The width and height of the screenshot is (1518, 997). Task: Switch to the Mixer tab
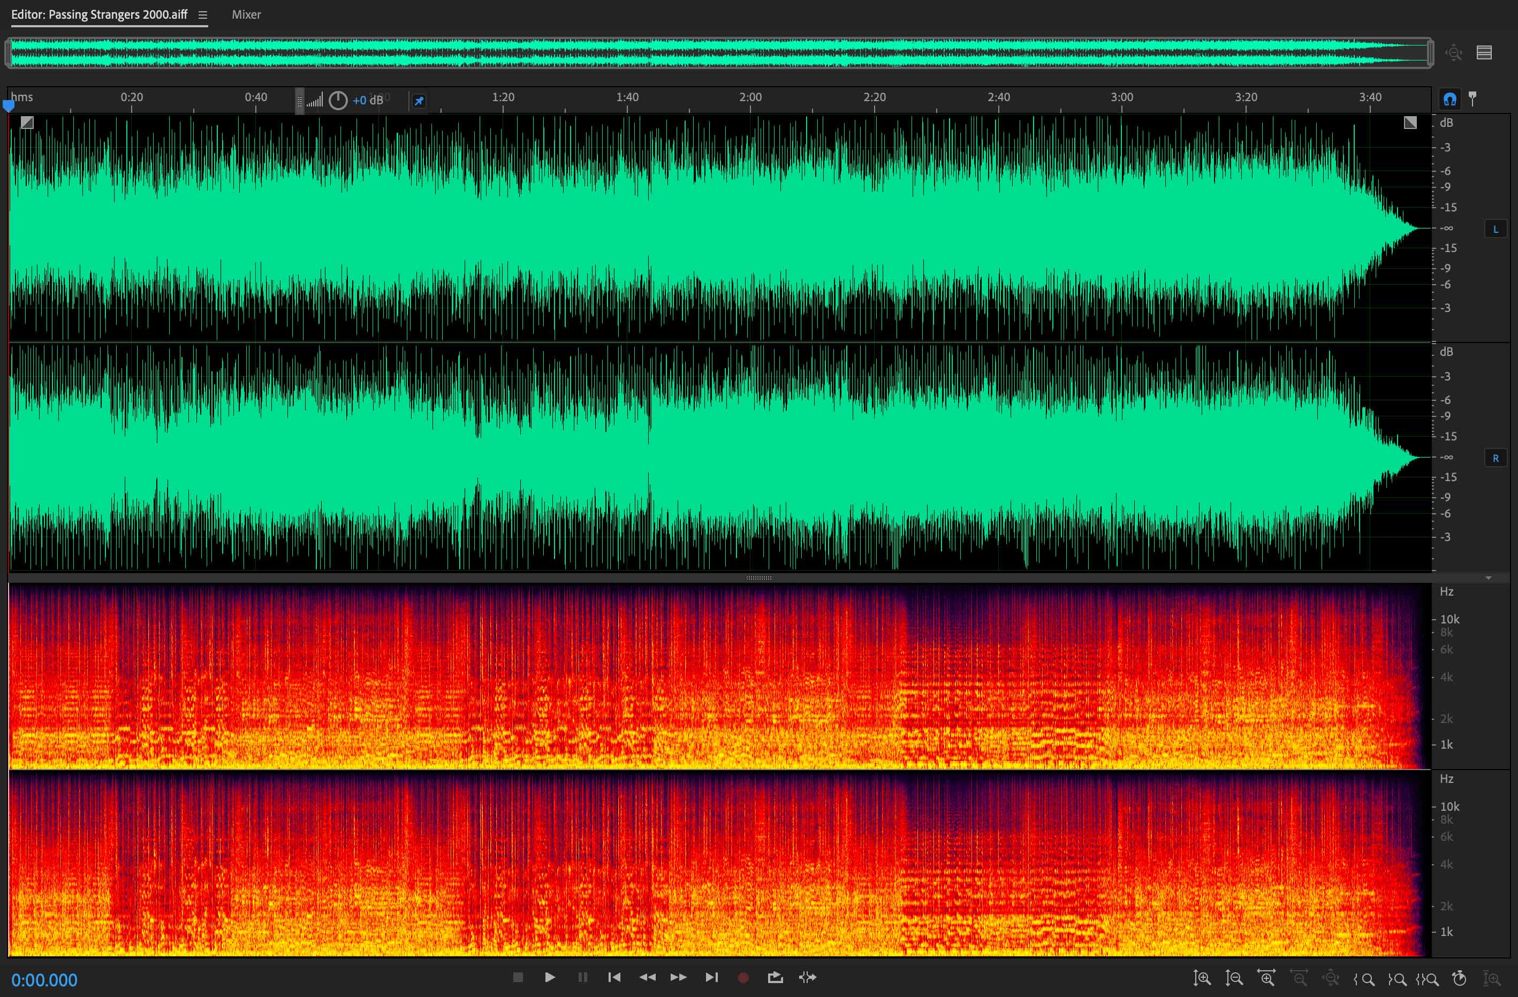click(x=246, y=14)
